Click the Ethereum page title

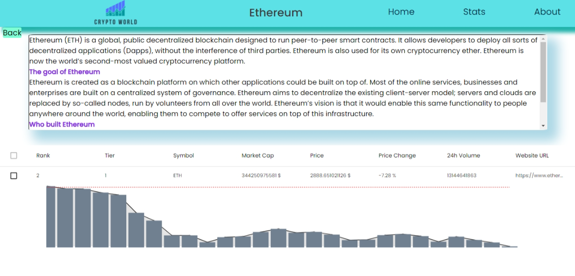click(276, 13)
